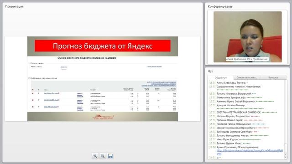Select chat message from СВЕТЛАНА ПЕТРАКОВСКАЯ СМОЛЕНСК
292x164 pixels.
[243, 113]
